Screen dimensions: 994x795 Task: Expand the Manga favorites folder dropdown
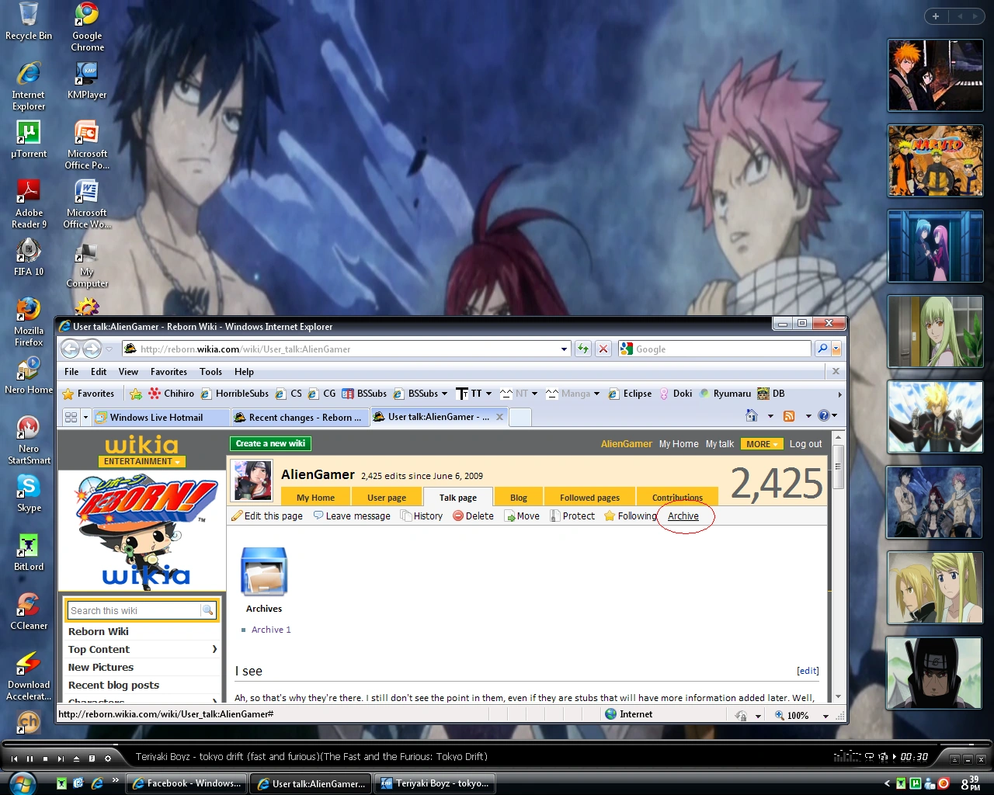pos(596,394)
